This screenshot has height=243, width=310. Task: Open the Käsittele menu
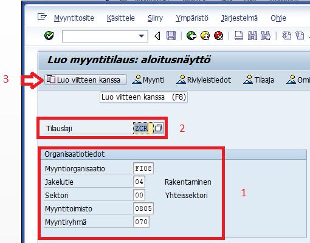tap(121, 18)
